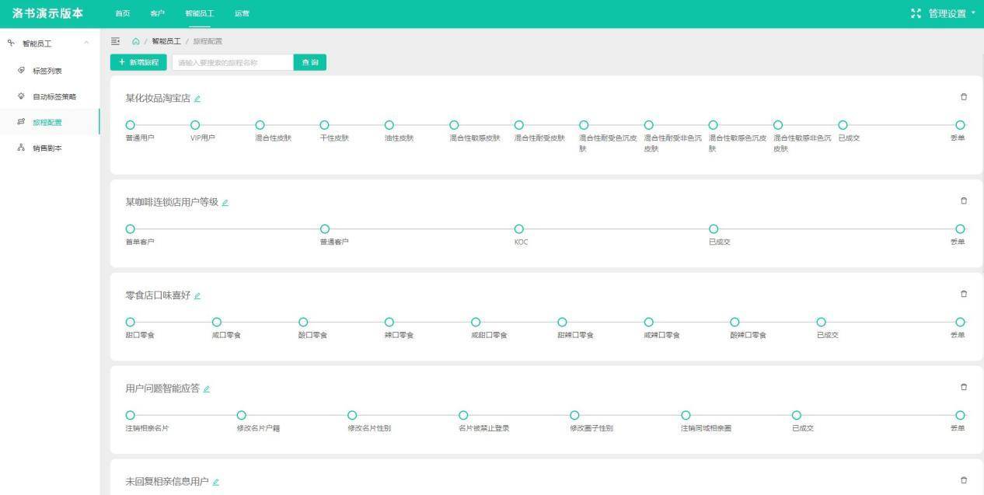Select 旅程配置 in the sidebar
This screenshot has height=495, width=984.
click(x=50, y=122)
